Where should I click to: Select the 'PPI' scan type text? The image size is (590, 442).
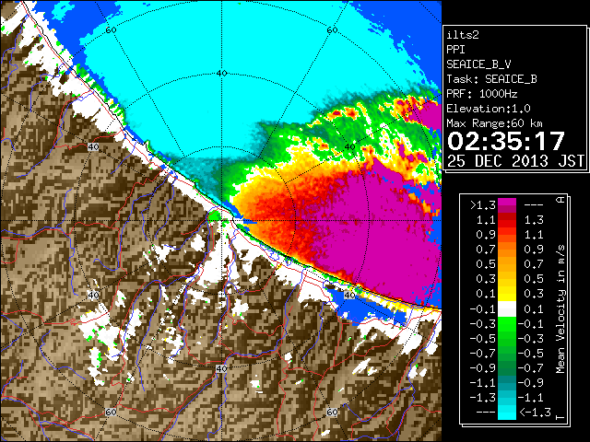(x=455, y=50)
